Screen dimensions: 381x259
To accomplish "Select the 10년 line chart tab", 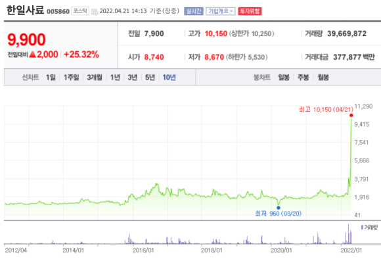I will point(169,78).
